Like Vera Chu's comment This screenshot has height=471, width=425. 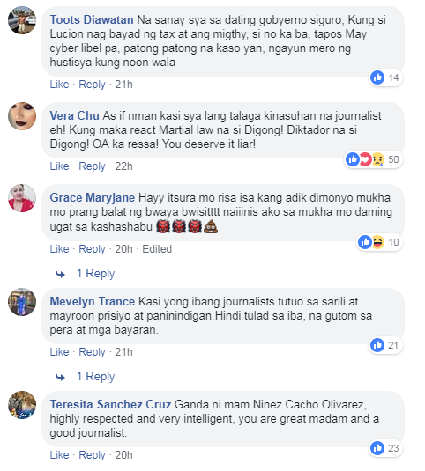click(59, 166)
